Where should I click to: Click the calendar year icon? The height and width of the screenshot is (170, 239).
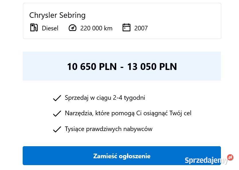[126, 28]
